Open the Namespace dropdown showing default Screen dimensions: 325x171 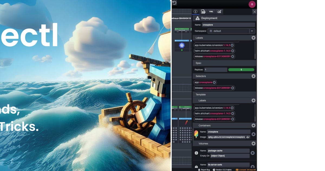tap(252, 31)
